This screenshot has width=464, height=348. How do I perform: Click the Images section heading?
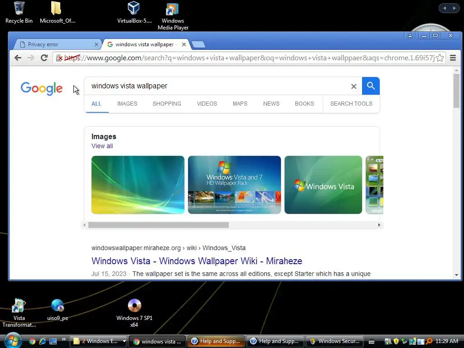tap(104, 137)
